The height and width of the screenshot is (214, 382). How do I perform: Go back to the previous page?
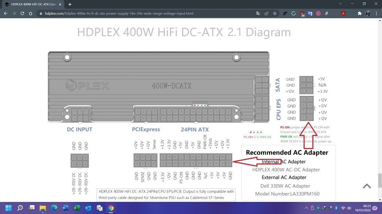coord(5,13)
